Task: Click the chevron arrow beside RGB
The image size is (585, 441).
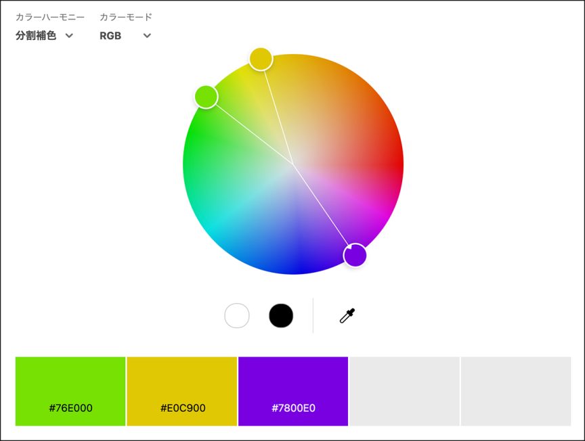Action: pyautogui.click(x=147, y=36)
